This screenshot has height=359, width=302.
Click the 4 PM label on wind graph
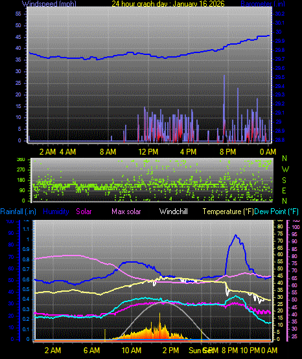(188, 152)
